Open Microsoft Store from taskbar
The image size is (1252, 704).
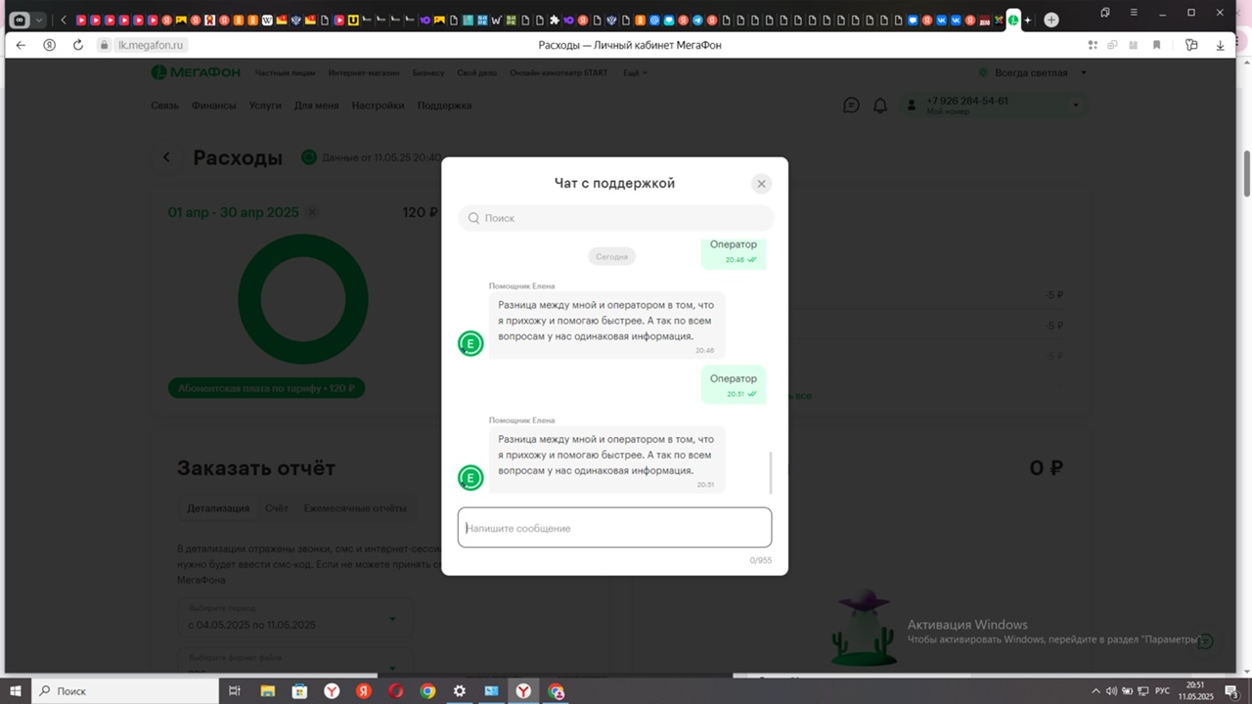(x=299, y=690)
